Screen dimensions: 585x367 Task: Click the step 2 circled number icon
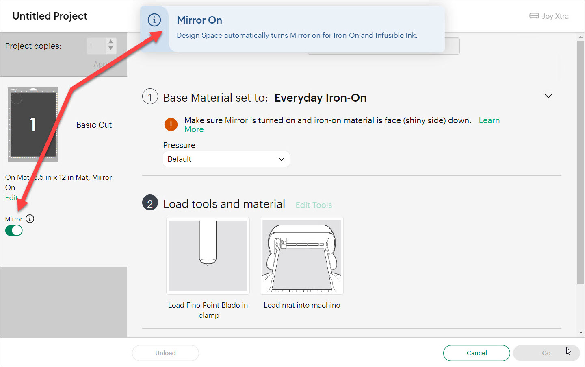150,203
